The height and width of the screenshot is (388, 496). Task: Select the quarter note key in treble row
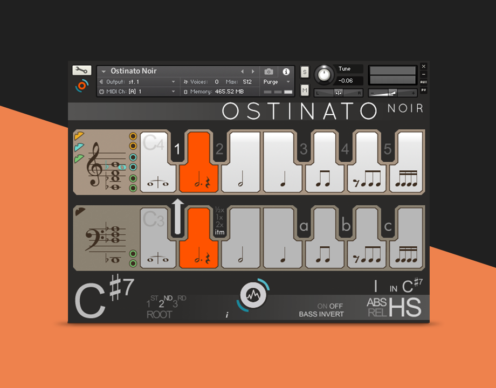[x=281, y=162]
